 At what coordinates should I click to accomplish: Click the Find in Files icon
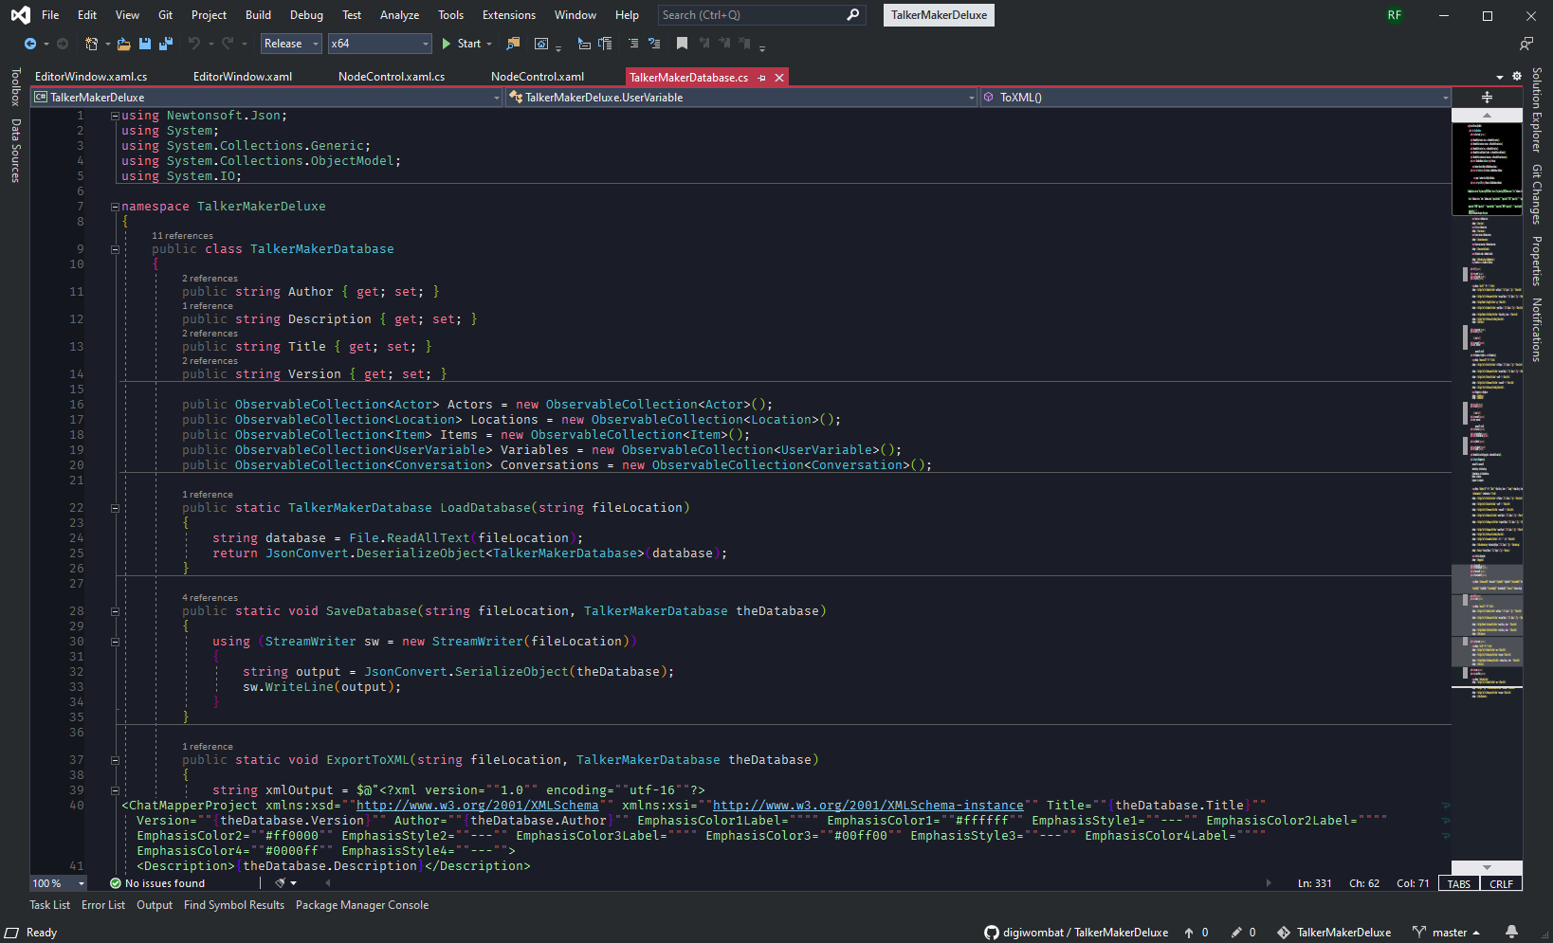click(513, 44)
